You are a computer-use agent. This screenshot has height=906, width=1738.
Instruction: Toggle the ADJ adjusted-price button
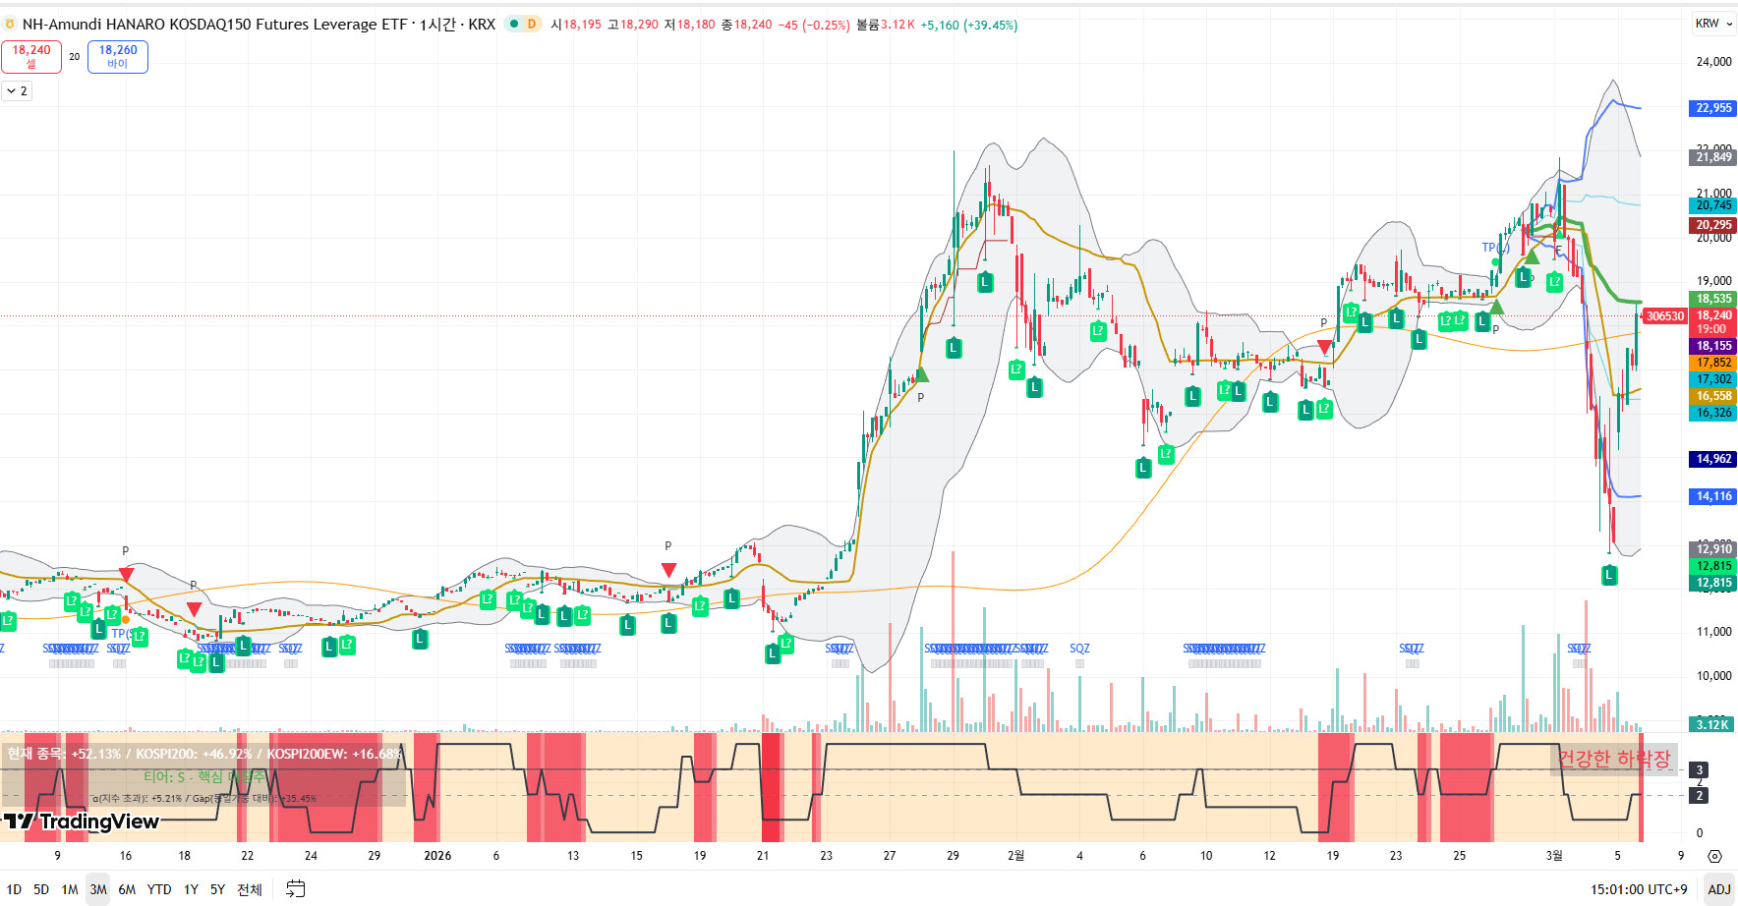point(1719,889)
